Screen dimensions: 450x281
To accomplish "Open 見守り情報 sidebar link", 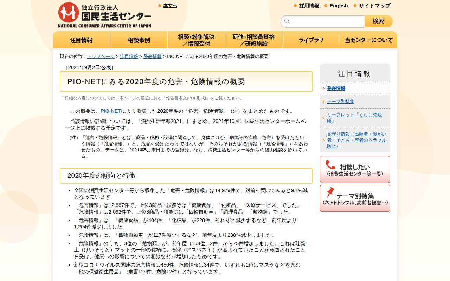I will 356,140.
